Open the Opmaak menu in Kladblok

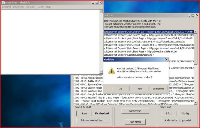(31, 7)
